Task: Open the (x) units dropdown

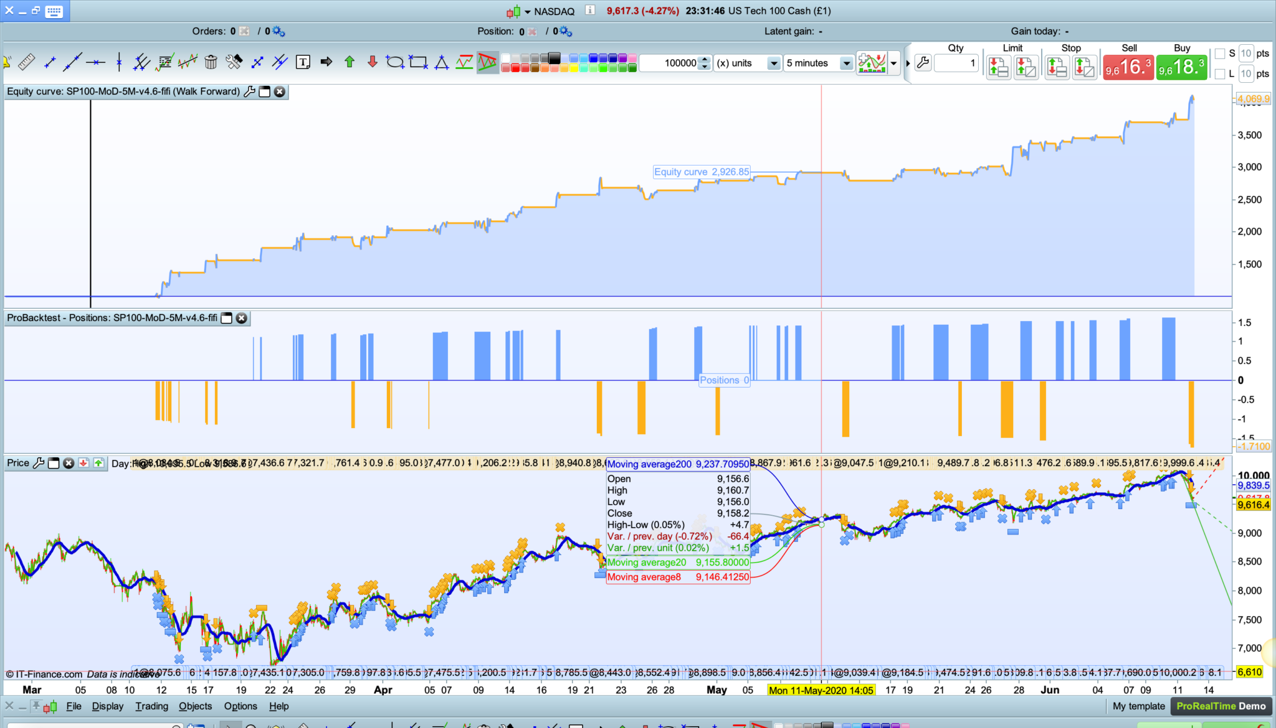Action: 773,63
